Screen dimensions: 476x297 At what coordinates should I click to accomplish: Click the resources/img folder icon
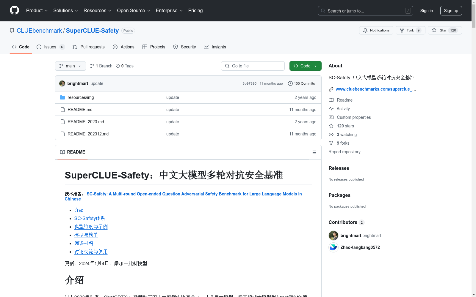(x=62, y=97)
